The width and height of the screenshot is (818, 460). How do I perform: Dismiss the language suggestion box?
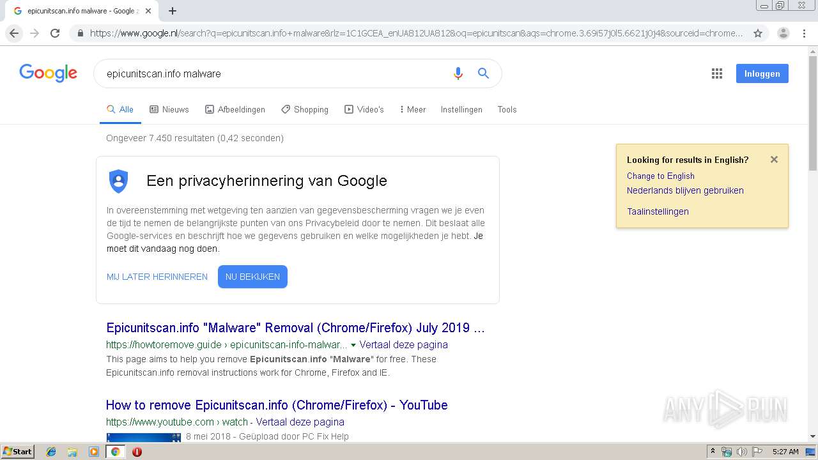point(774,160)
